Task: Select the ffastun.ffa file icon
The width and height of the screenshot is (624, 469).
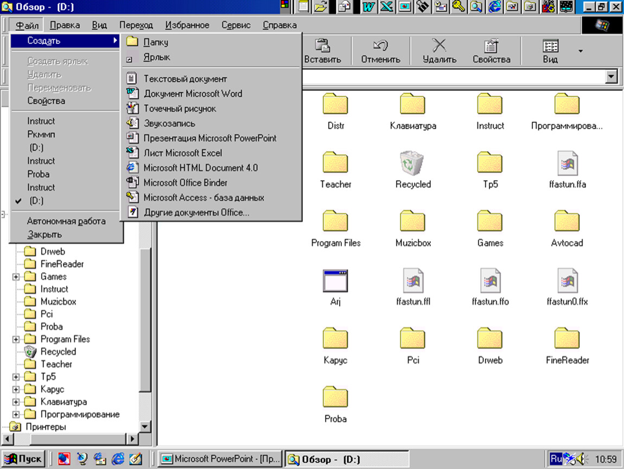Action: [568, 163]
